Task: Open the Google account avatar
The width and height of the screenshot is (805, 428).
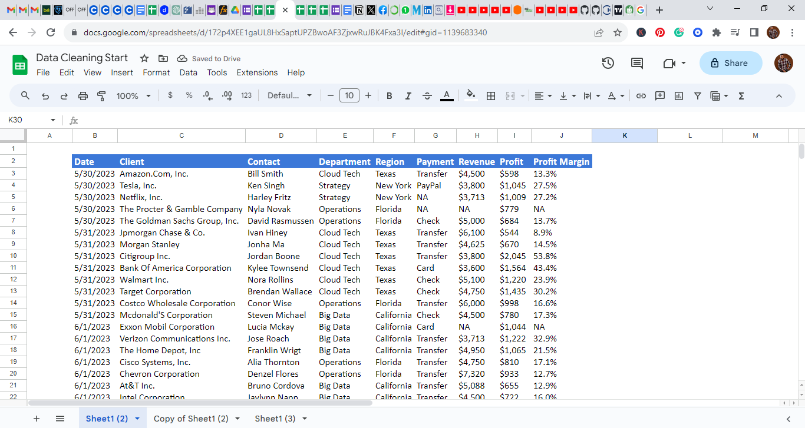Action: 784,63
